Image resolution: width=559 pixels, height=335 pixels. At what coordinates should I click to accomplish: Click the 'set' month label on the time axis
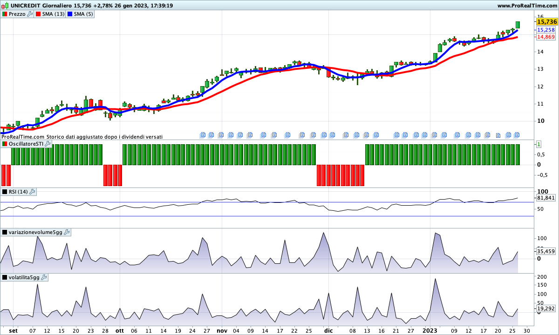pos(13,331)
